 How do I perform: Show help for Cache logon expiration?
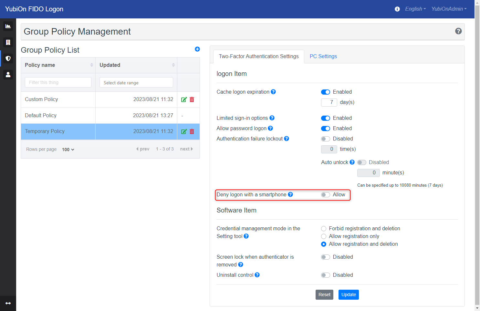click(273, 92)
